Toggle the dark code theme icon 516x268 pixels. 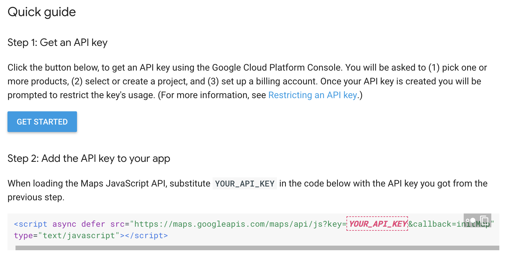click(471, 220)
